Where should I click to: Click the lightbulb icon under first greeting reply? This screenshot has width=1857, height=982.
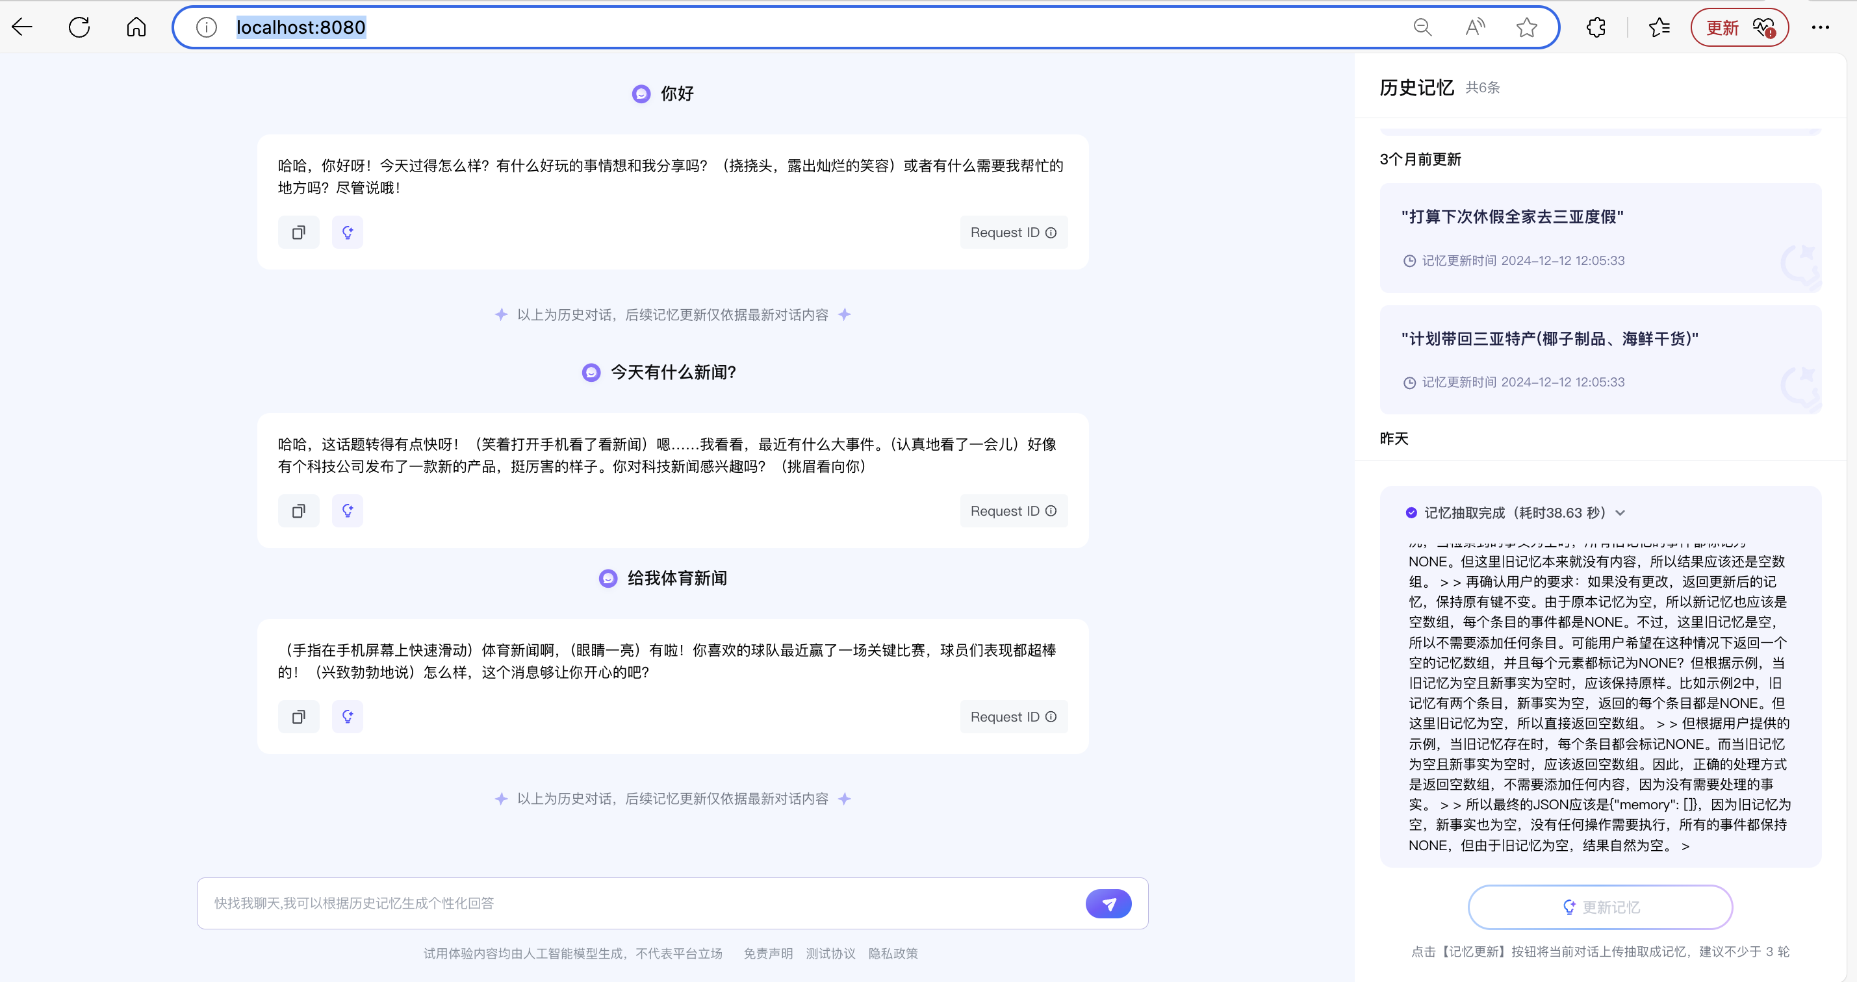point(348,233)
